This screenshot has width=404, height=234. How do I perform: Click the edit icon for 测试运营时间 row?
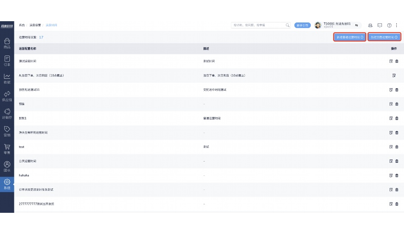(x=391, y=61)
